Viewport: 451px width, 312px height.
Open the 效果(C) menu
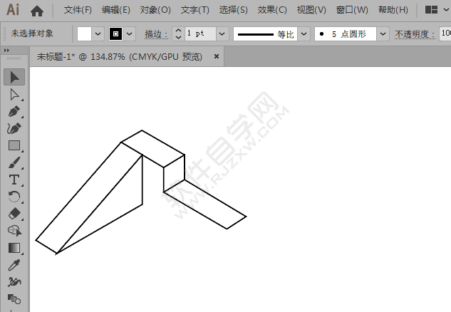click(272, 10)
